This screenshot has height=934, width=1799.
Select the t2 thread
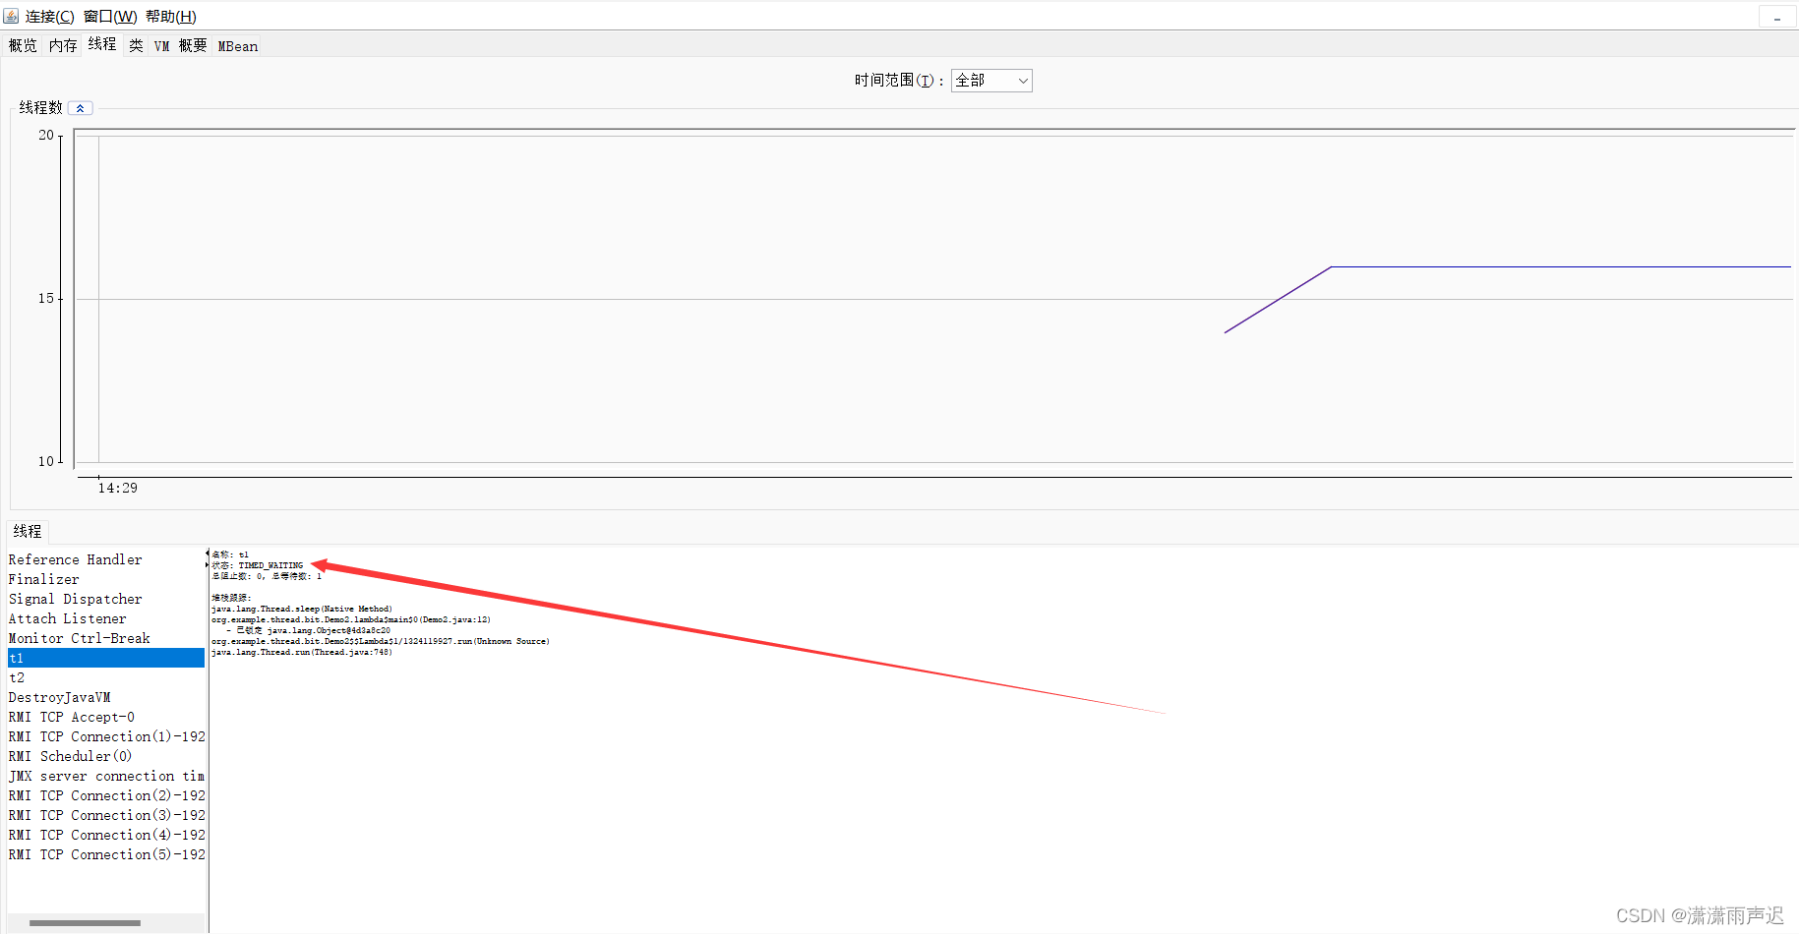tap(106, 677)
